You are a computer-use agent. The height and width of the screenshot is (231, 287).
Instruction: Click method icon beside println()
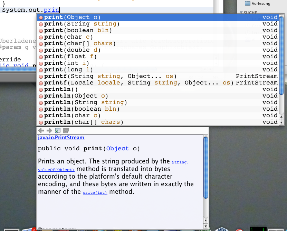[x=41, y=90]
